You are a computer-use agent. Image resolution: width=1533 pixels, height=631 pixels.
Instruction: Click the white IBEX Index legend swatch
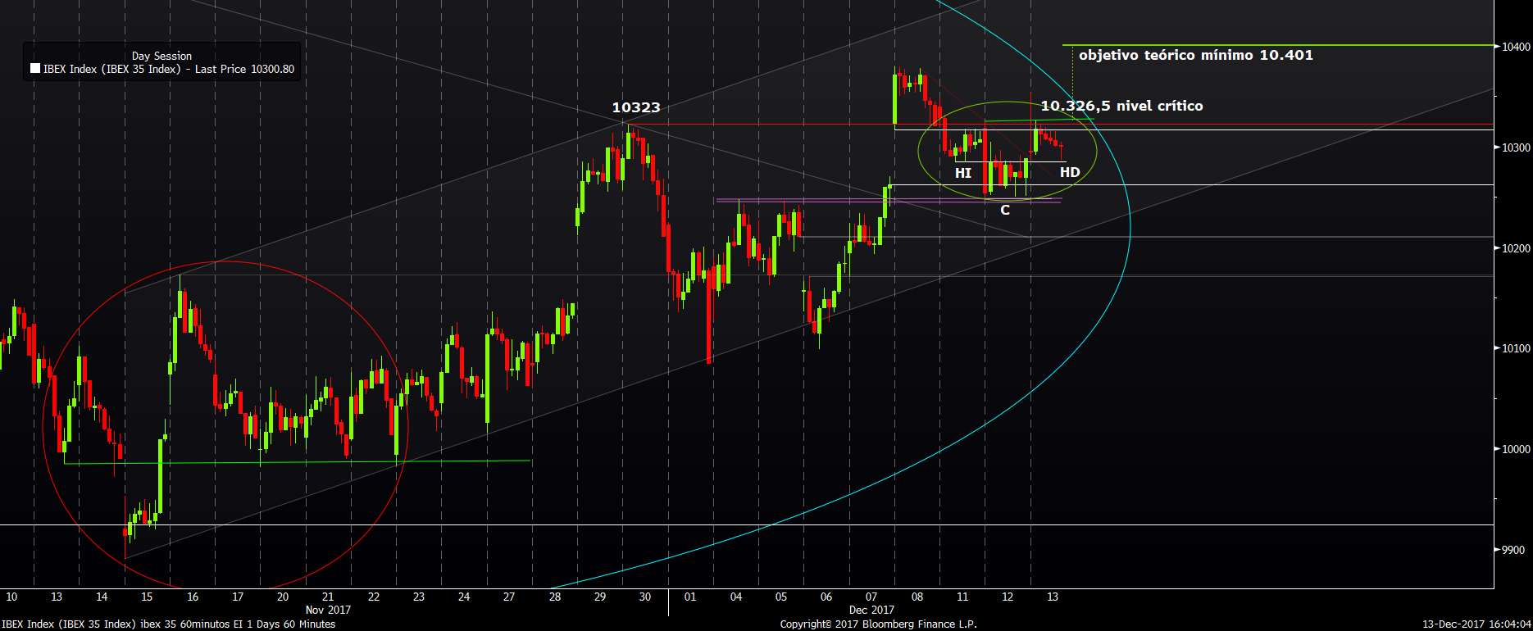click(x=35, y=69)
